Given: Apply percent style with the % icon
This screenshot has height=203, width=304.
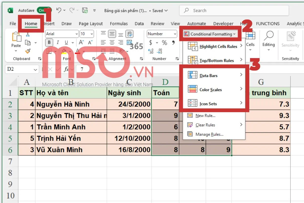Looking at the screenshot, I should (164, 43).
